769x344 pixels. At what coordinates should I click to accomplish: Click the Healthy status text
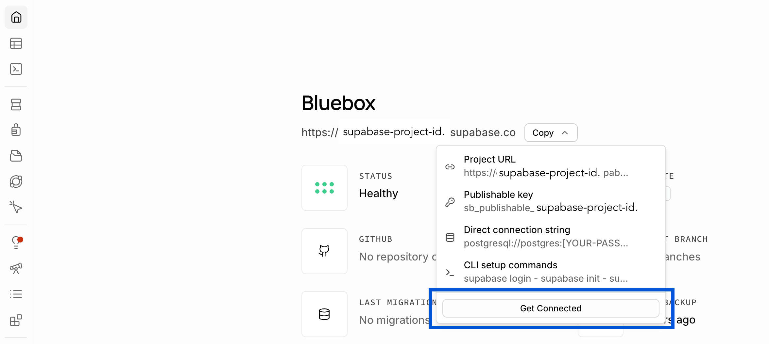378,193
